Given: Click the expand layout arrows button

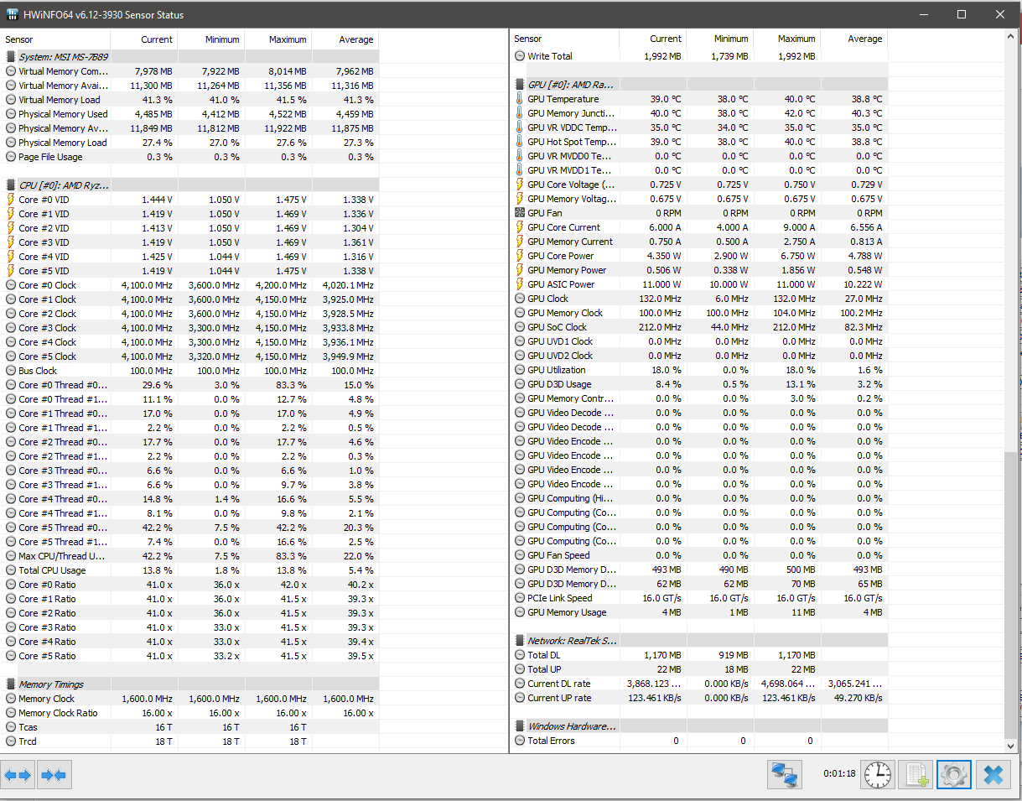Looking at the screenshot, I should [x=18, y=775].
